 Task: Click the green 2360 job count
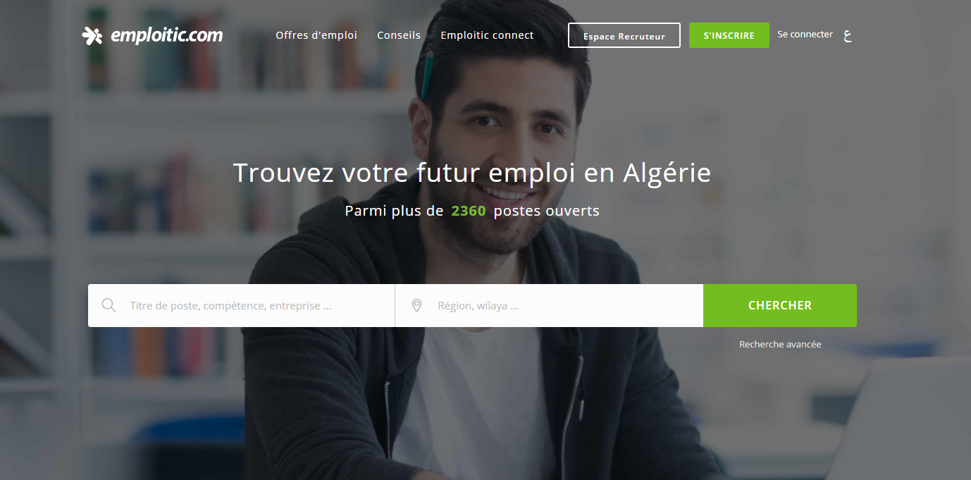(469, 211)
